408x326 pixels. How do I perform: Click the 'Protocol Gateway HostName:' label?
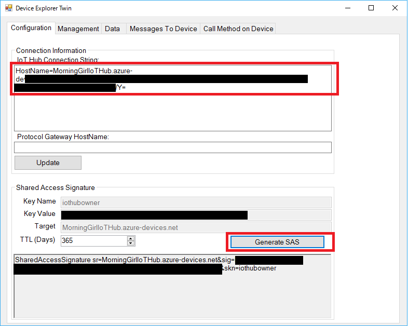(63, 137)
